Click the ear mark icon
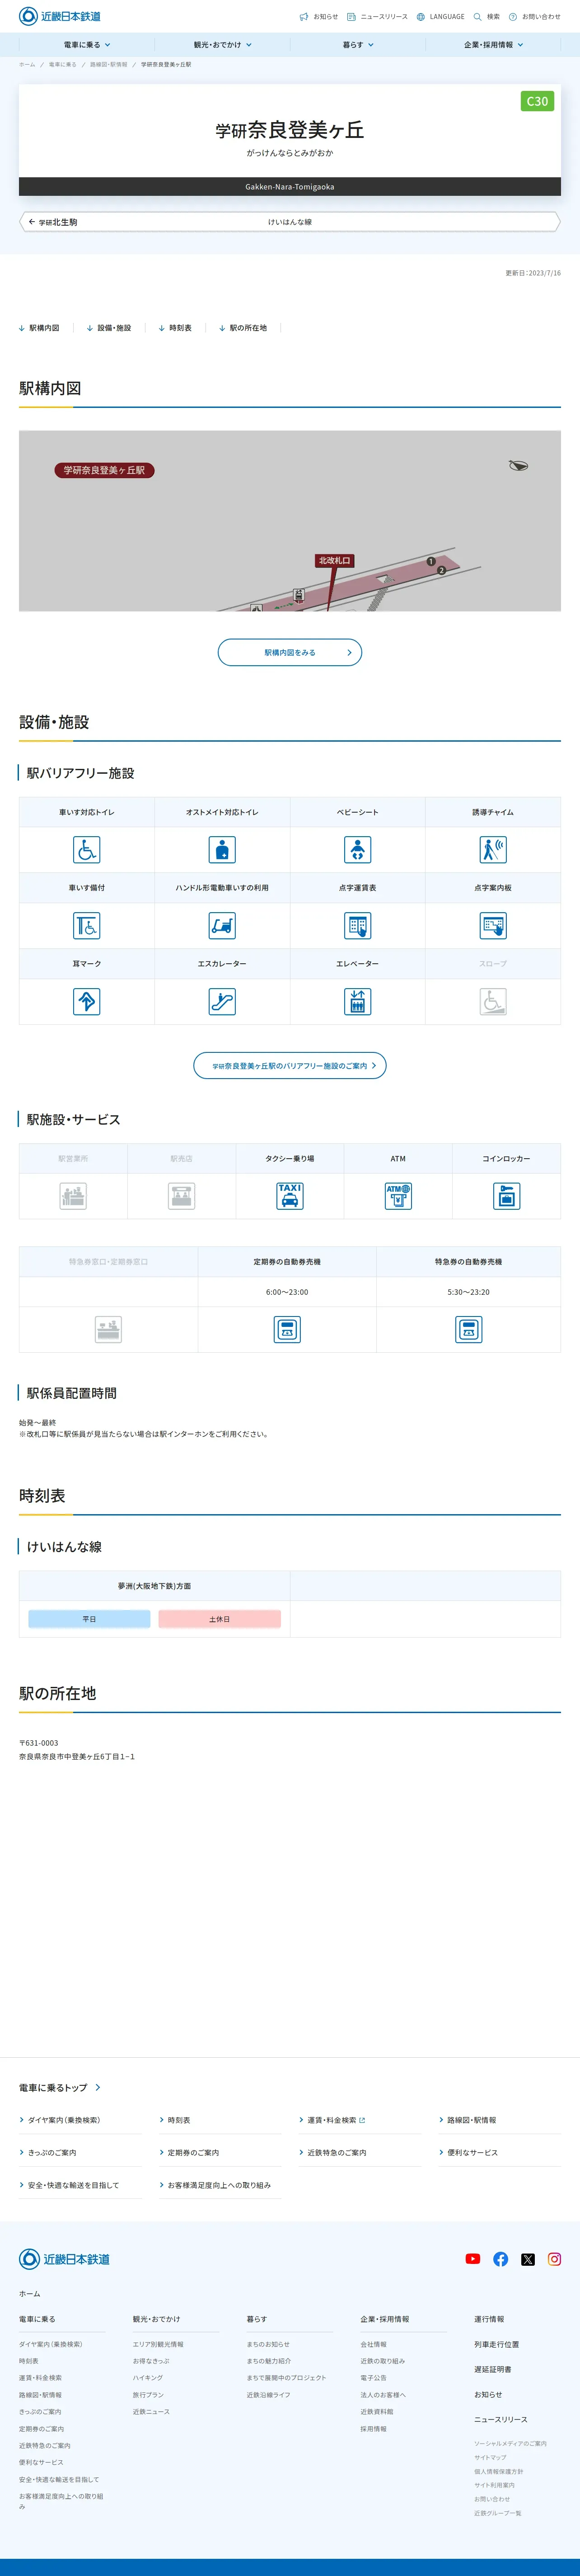Screen dimensions: 580x2576 pos(87,1002)
